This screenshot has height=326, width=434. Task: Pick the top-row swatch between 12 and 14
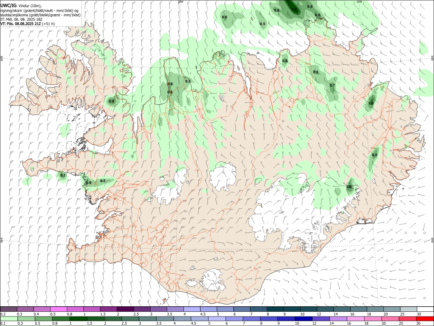pos(325,309)
